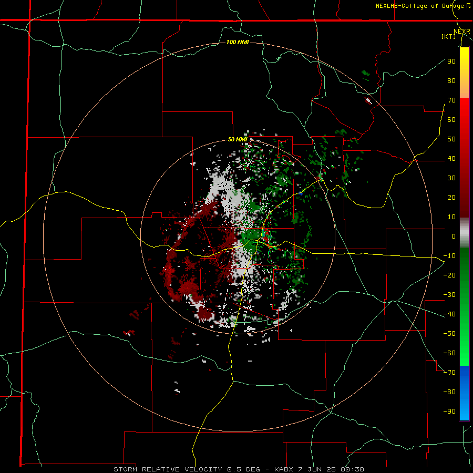Click the -80 velocity scale label
The image size is (473, 473).
click(x=449, y=392)
